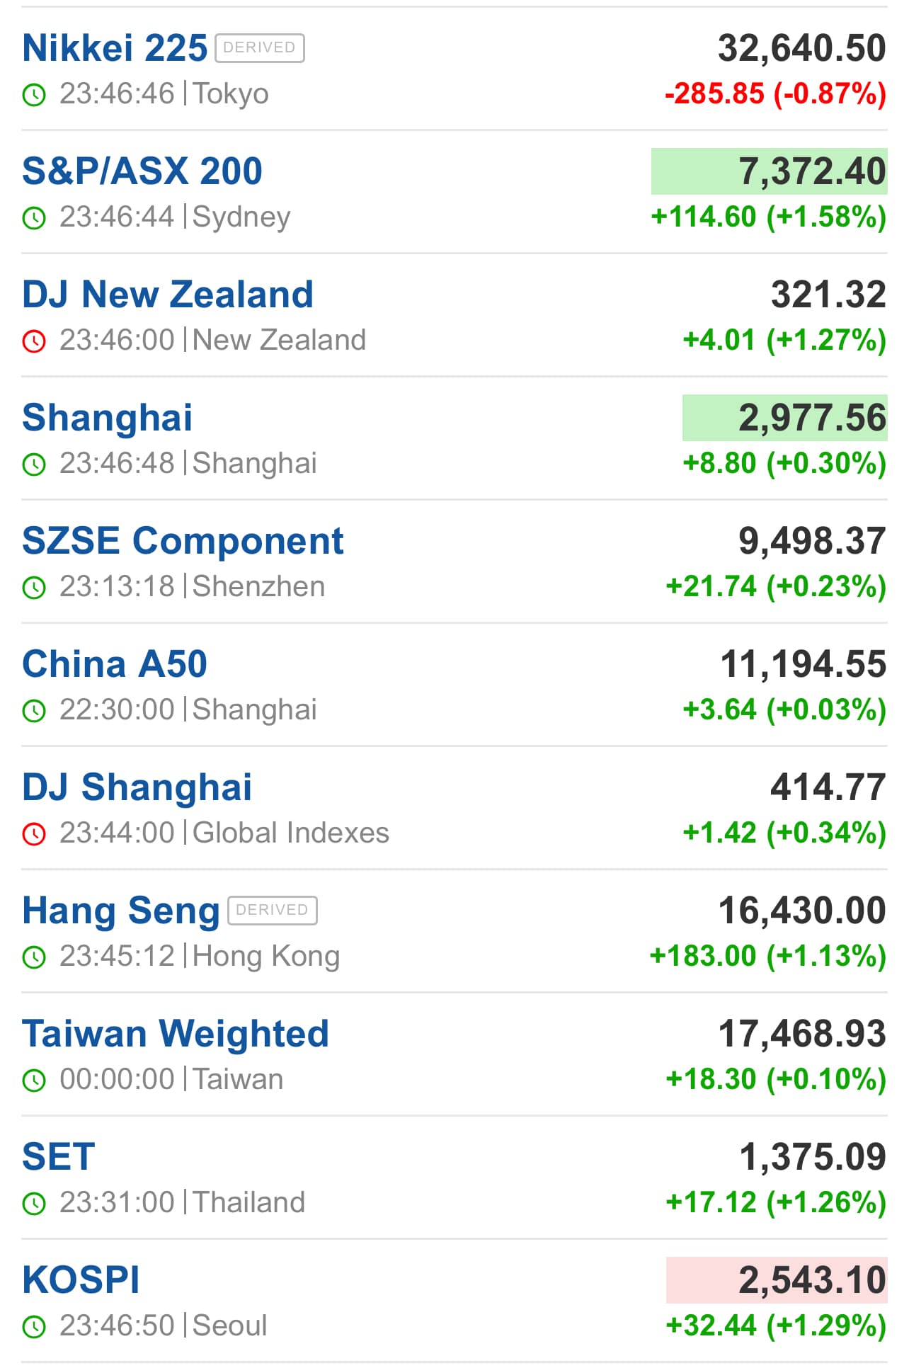The width and height of the screenshot is (909, 1368).
Task: Click the red clock icon under DJ Shanghai
Action: pos(34,833)
